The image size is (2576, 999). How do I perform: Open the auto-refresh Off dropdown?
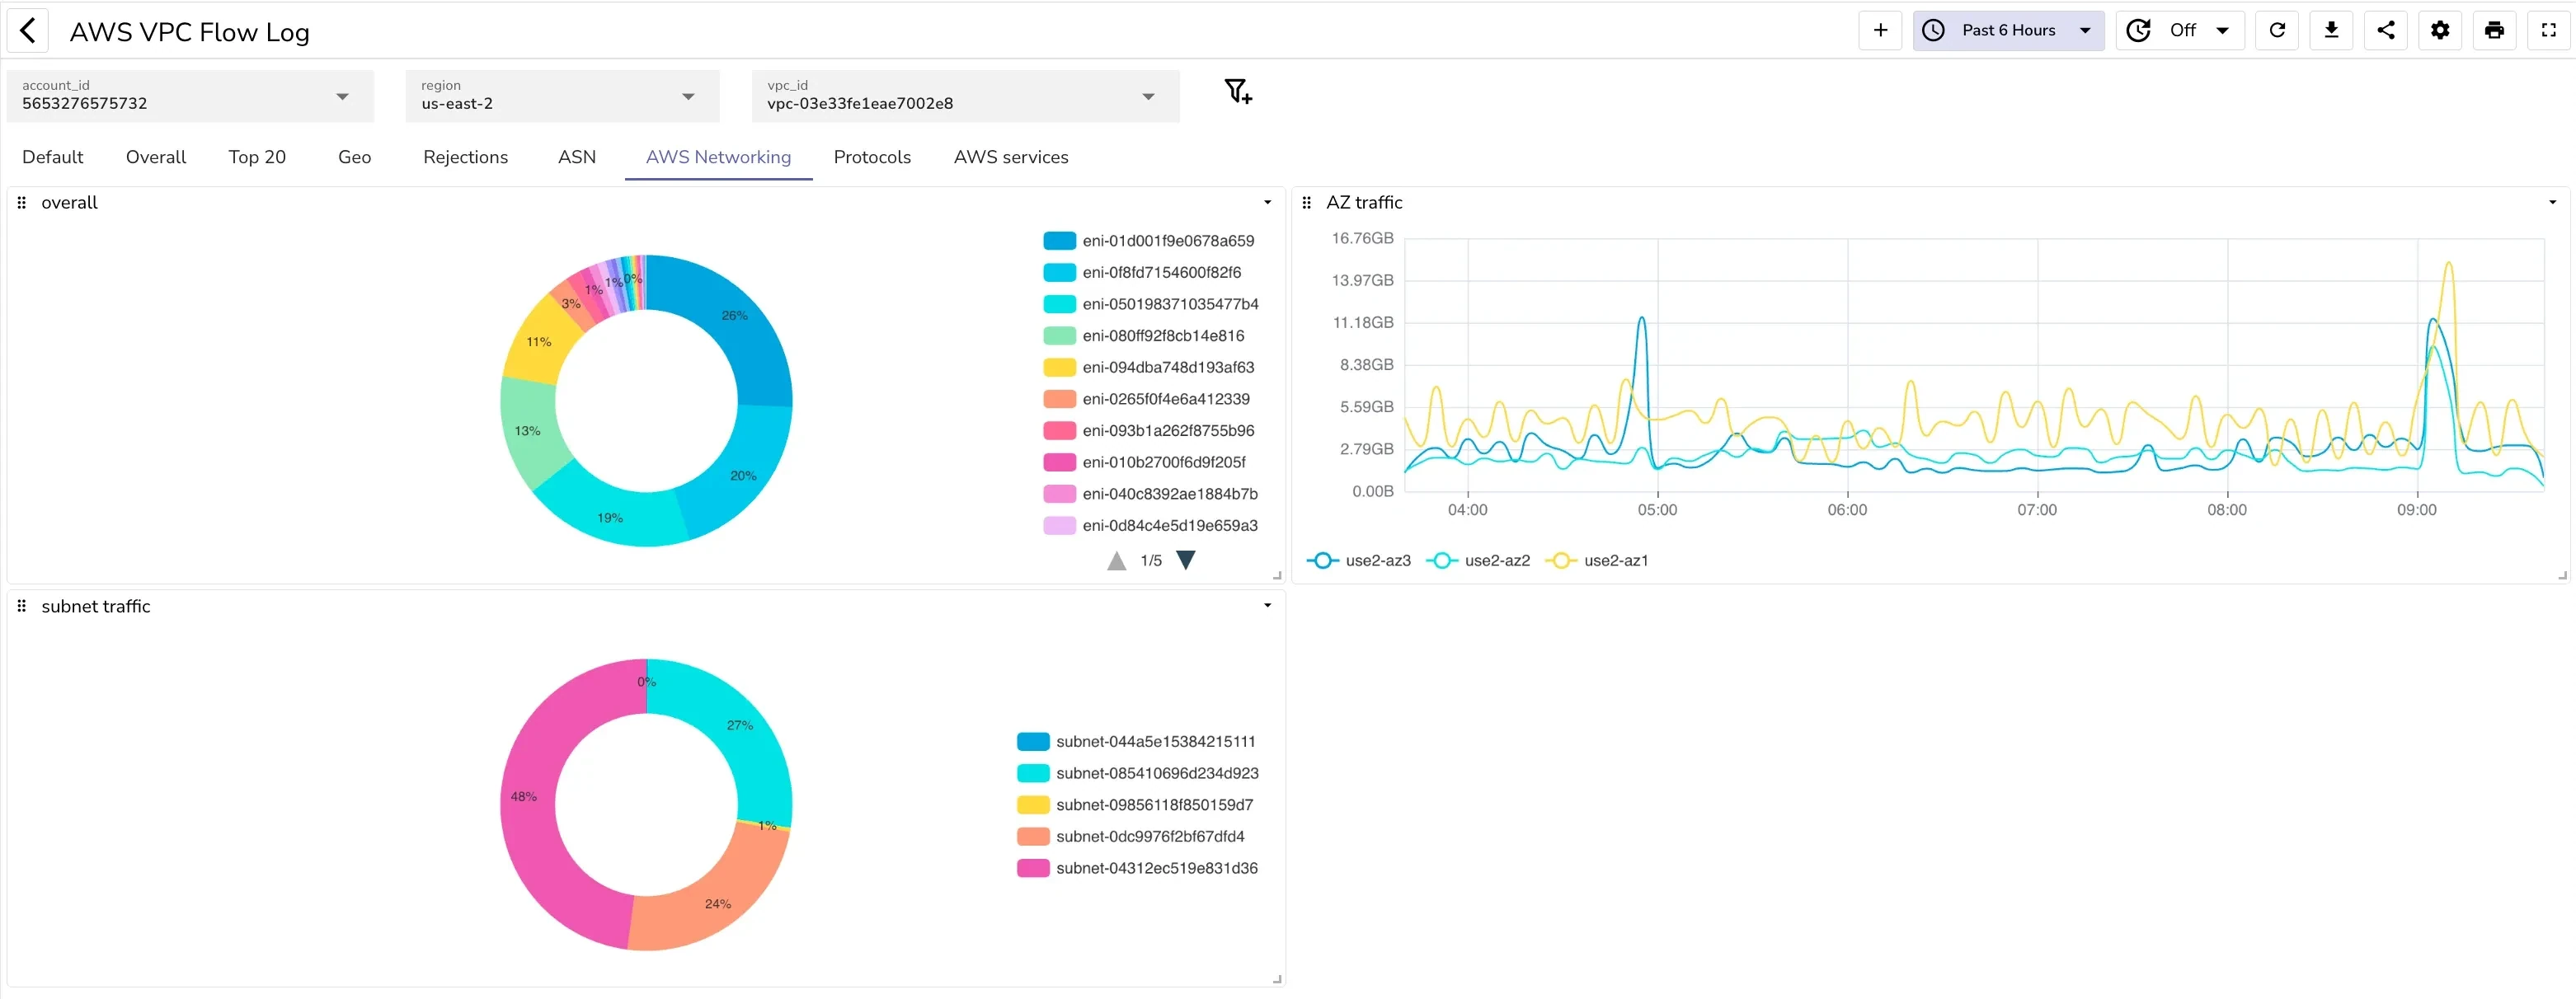tap(2180, 30)
